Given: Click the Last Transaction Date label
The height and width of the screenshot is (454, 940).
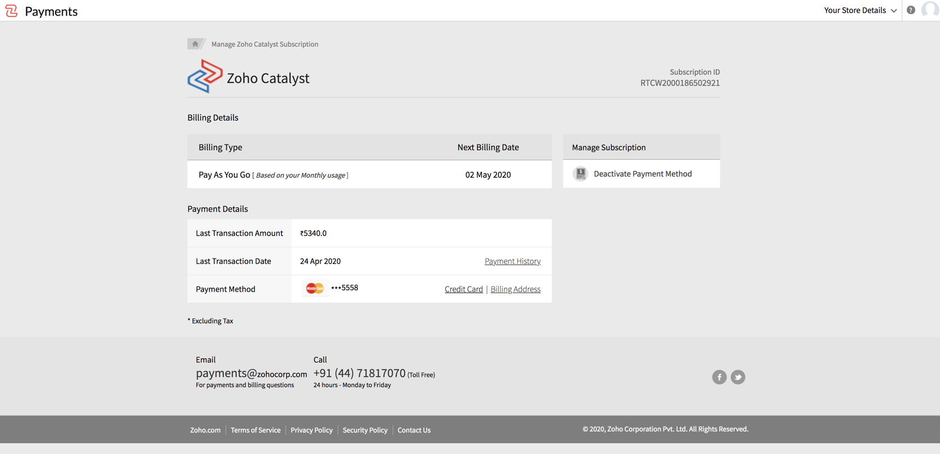Looking at the screenshot, I should tap(233, 261).
